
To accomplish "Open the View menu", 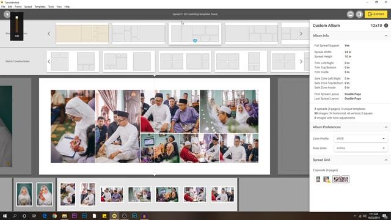I will point(59,7).
